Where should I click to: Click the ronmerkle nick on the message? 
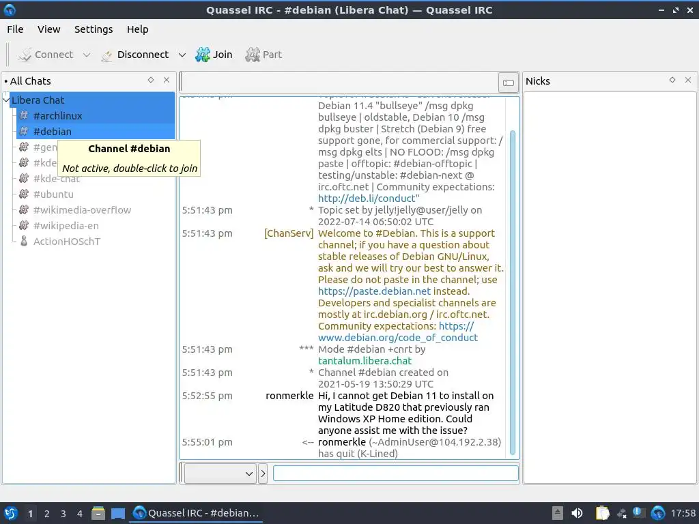[x=289, y=396]
